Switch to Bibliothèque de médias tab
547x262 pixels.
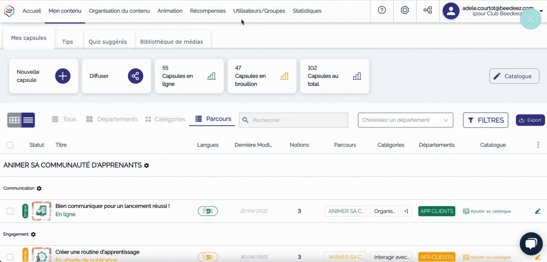tap(171, 42)
